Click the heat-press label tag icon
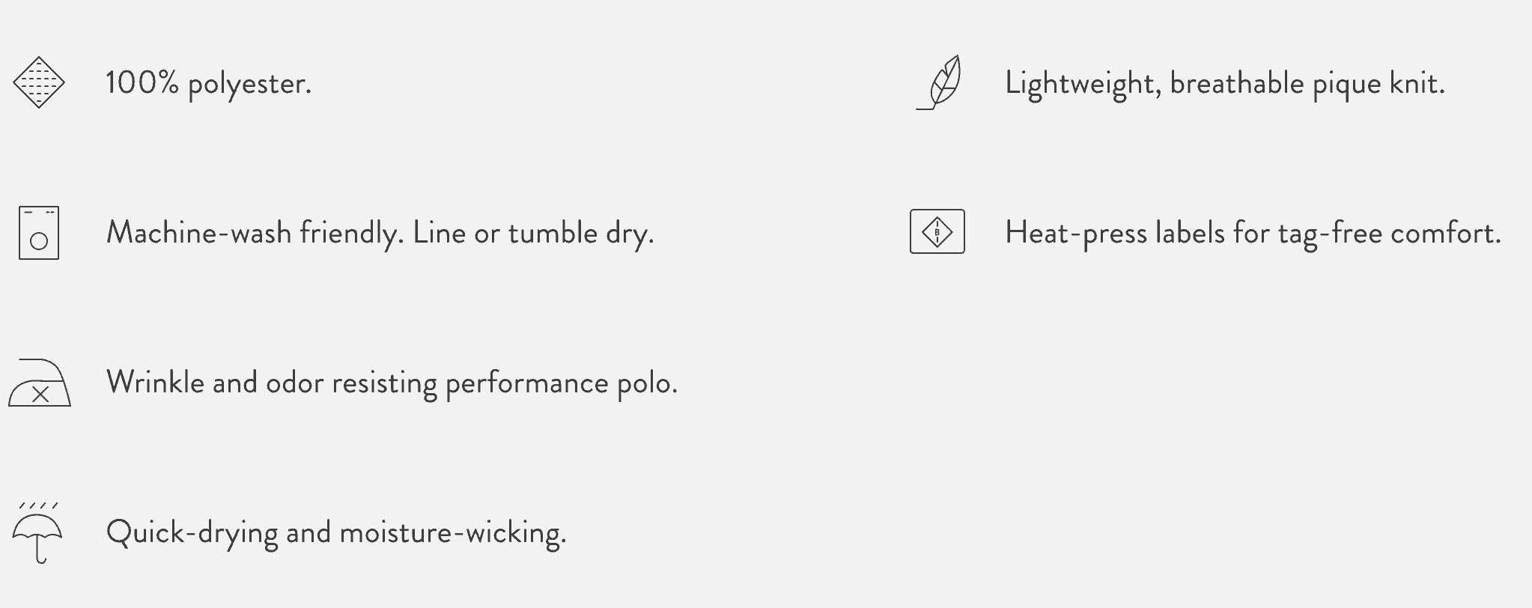The height and width of the screenshot is (608, 1532). pos(937,231)
